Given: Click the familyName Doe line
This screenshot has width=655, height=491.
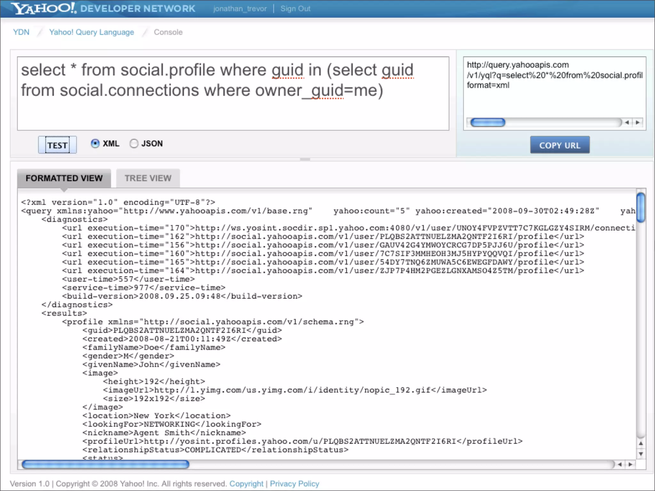Looking at the screenshot, I should (x=154, y=347).
